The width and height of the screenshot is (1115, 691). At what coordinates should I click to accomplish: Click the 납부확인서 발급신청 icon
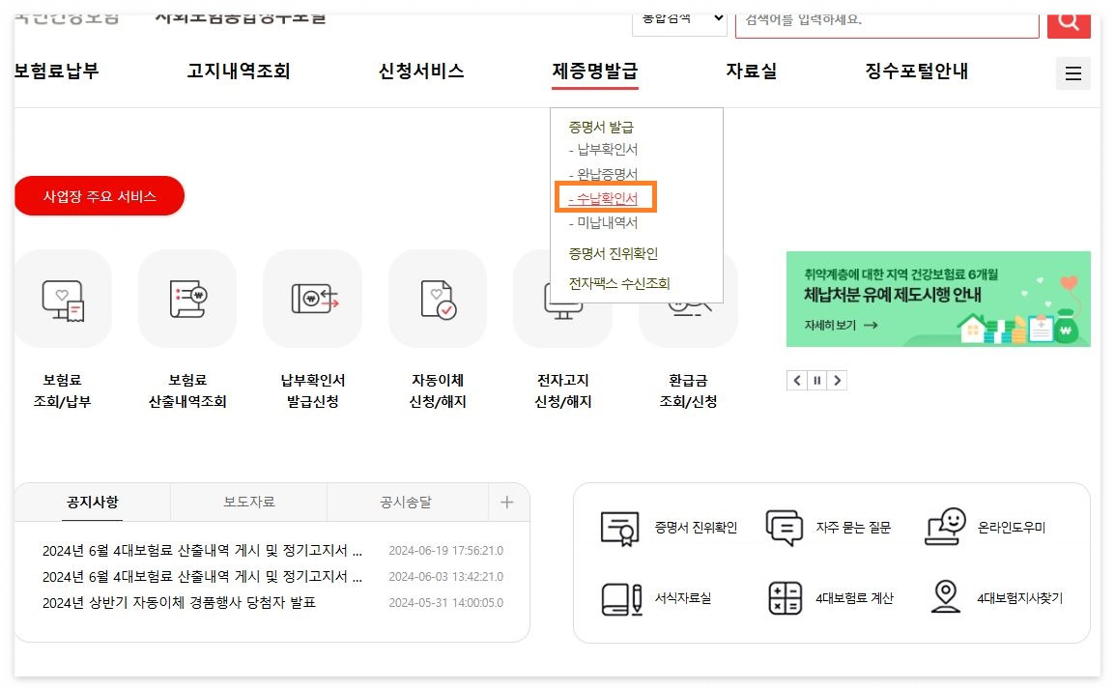pos(312,300)
